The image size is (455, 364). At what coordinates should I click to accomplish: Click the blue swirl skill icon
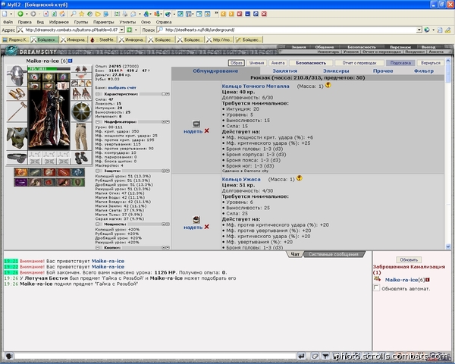(x=78, y=172)
